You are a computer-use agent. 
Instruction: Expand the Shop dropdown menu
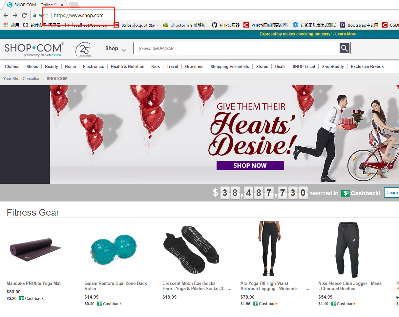[x=115, y=49]
